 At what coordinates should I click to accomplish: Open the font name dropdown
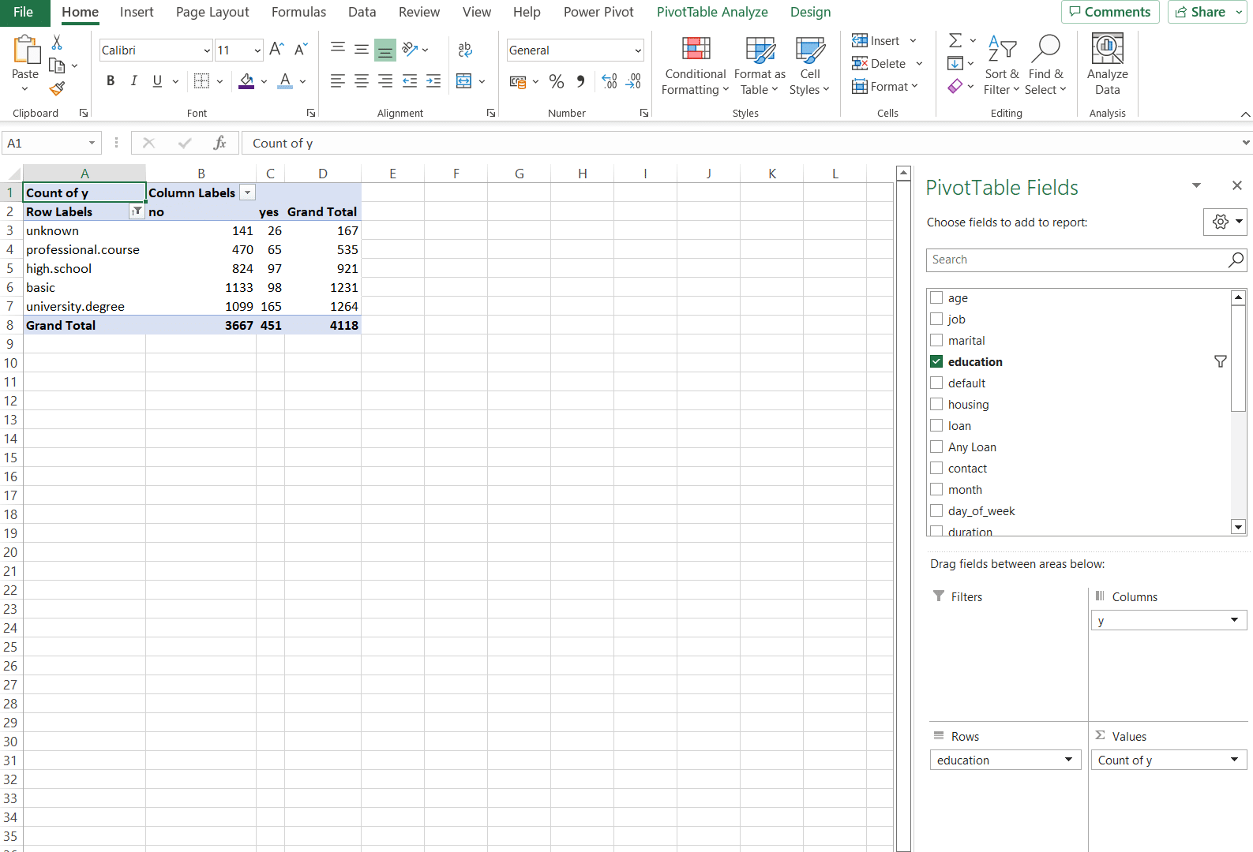[207, 50]
